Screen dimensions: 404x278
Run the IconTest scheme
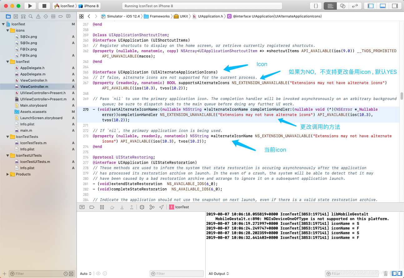(30, 6)
